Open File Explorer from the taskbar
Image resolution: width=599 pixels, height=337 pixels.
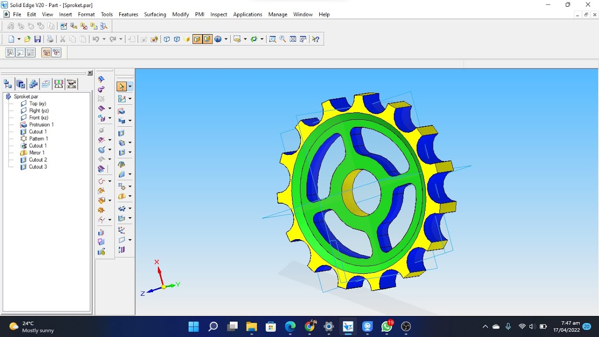pyautogui.click(x=251, y=326)
